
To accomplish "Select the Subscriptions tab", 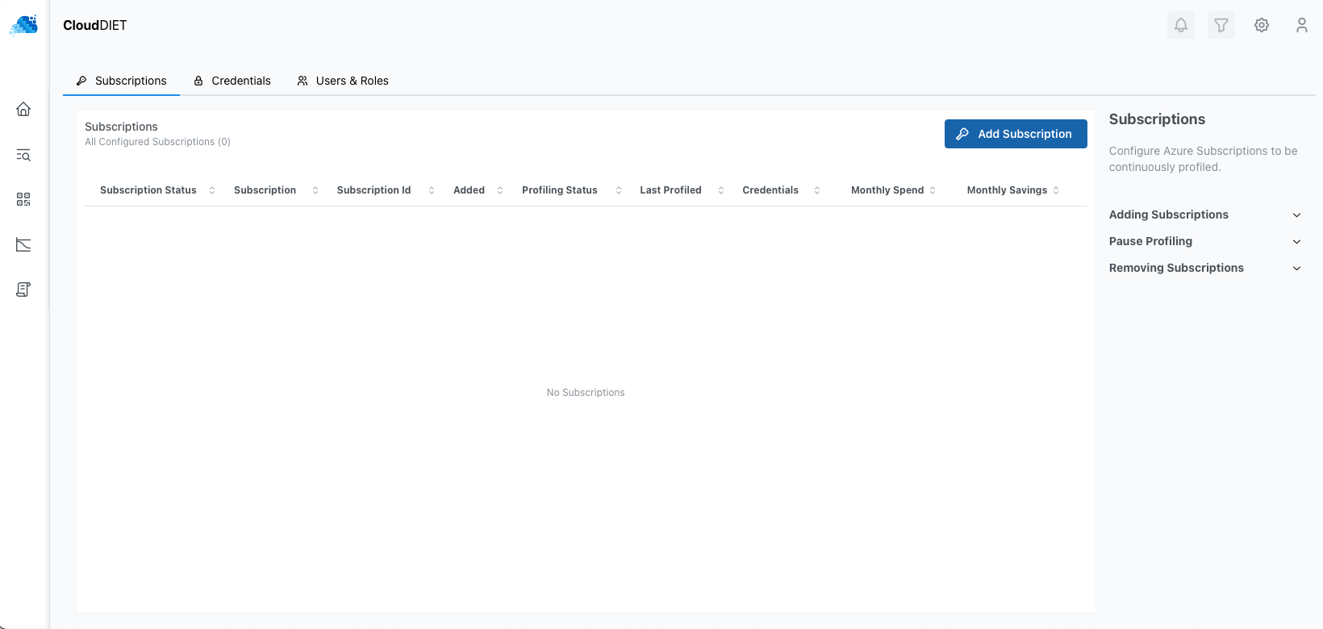I will pos(122,81).
